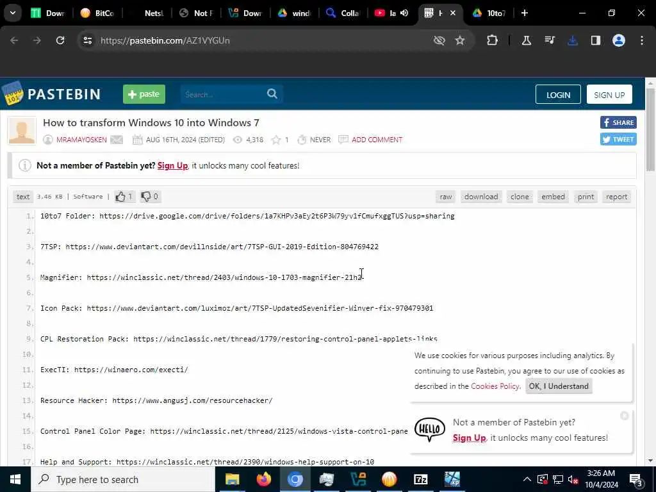Close the Hello sign-up popup
The height and width of the screenshot is (492, 656).
coord(624,415)
